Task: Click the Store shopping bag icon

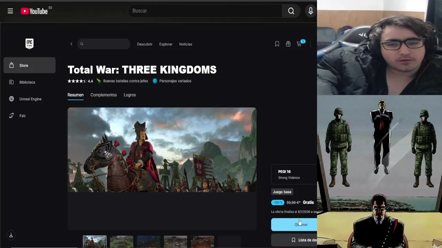Action: pos(11,65)
